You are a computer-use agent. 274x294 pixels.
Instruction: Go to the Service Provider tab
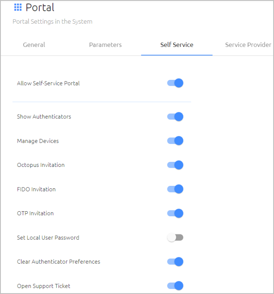248,45
